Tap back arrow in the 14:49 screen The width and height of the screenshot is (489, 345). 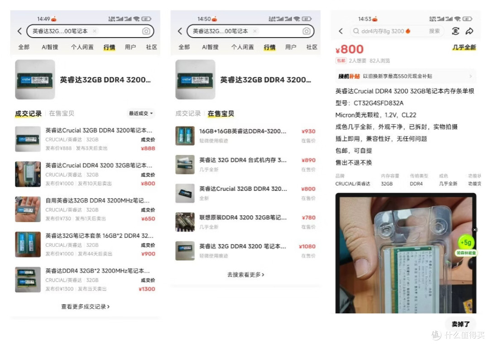point(19,31)
